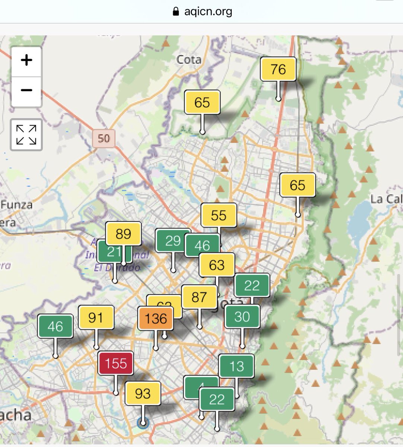
Task: Tap the Cota town label
Action: point(189,60)
